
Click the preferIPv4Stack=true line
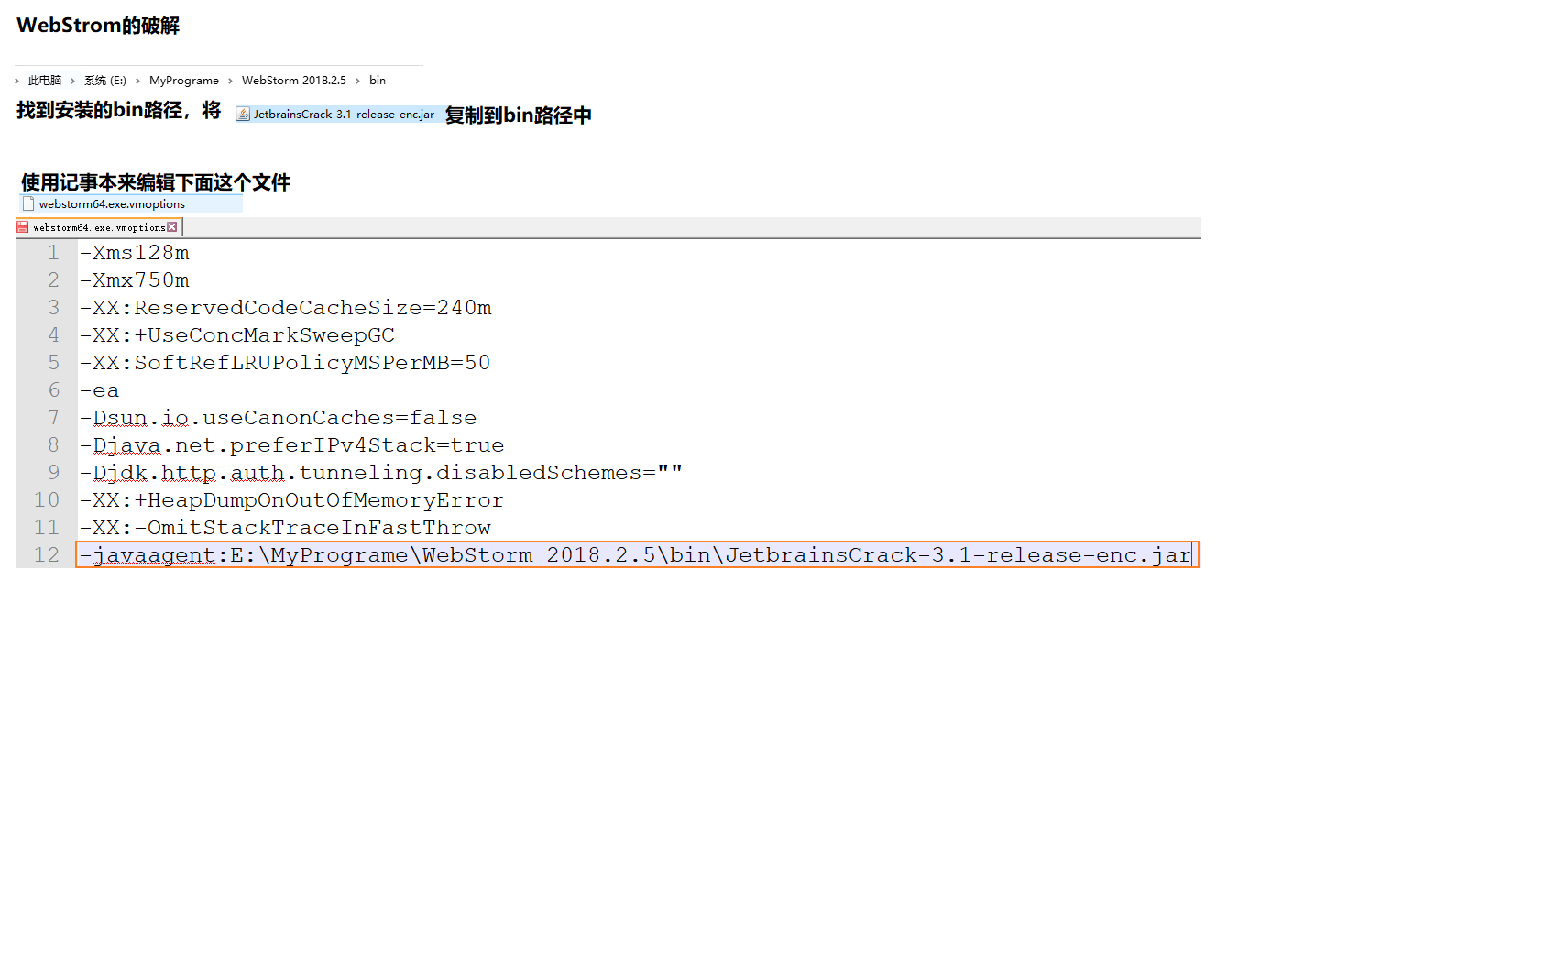point(291,445)
